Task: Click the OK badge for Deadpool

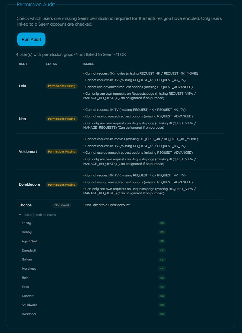Action: 162,314
